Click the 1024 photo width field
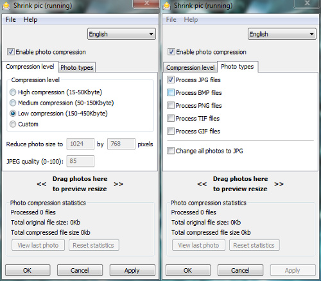Viewport: 321px width, 281px height. click(x=80, y=144)
